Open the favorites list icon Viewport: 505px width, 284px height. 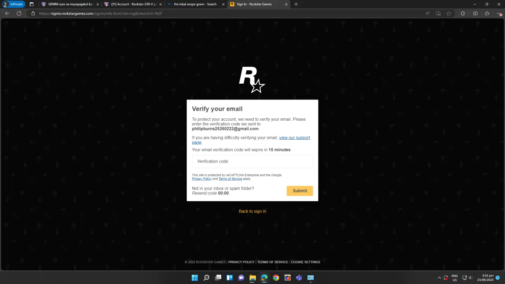point(487,13)
